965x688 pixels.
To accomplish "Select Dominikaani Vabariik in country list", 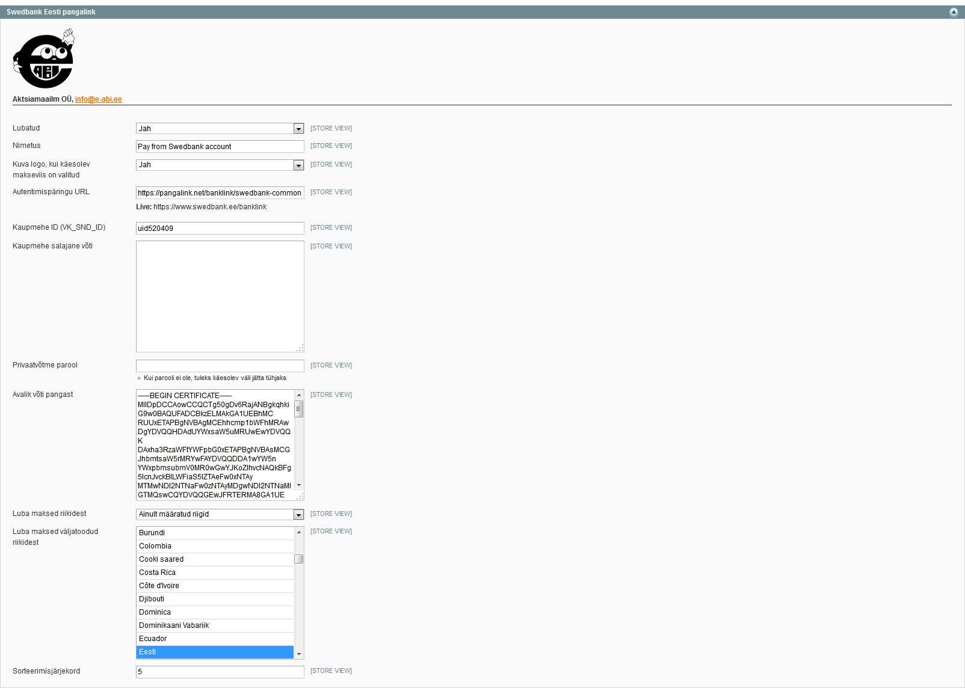I will point(215,625).
